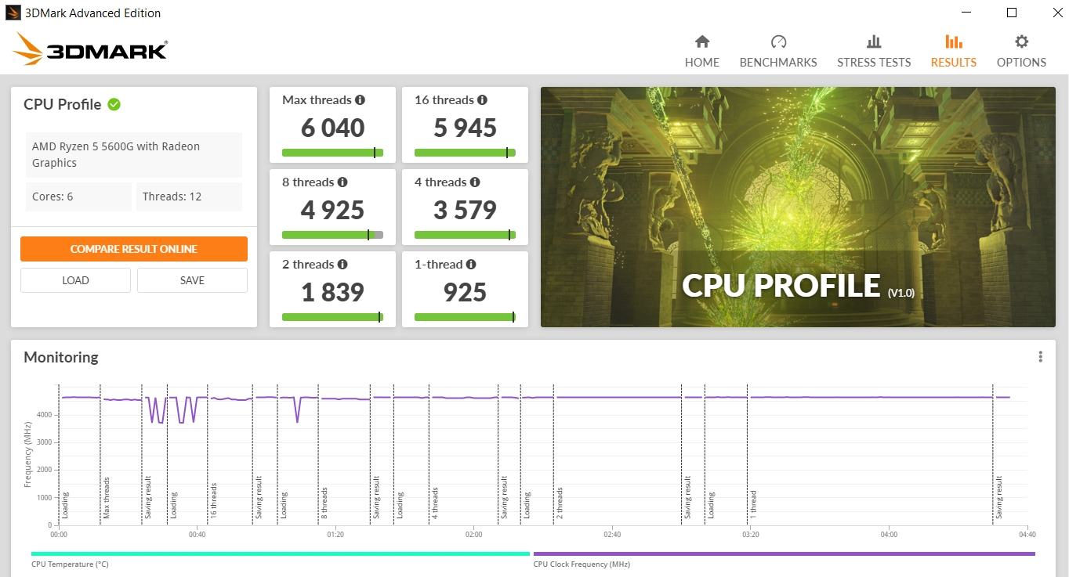The image size is (1069, 577).
Task: Click the 3DMark title bar app icon
Action: (12, 13)
